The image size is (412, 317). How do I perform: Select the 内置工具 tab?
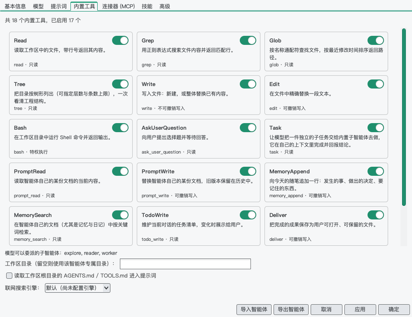84,6
